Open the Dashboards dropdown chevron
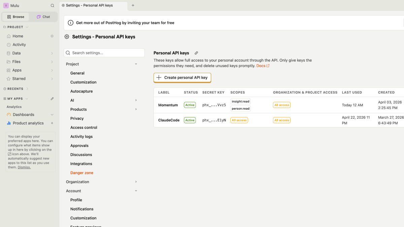Viewport: 404px width, 227px height. [52, 115]
